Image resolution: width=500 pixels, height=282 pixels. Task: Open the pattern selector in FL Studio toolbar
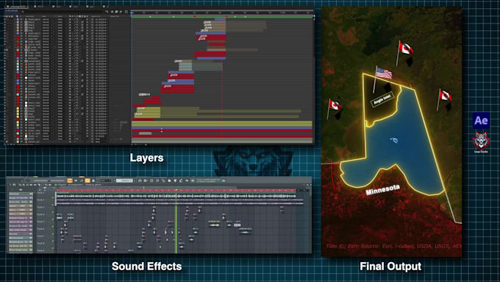(x=124, y=180)
